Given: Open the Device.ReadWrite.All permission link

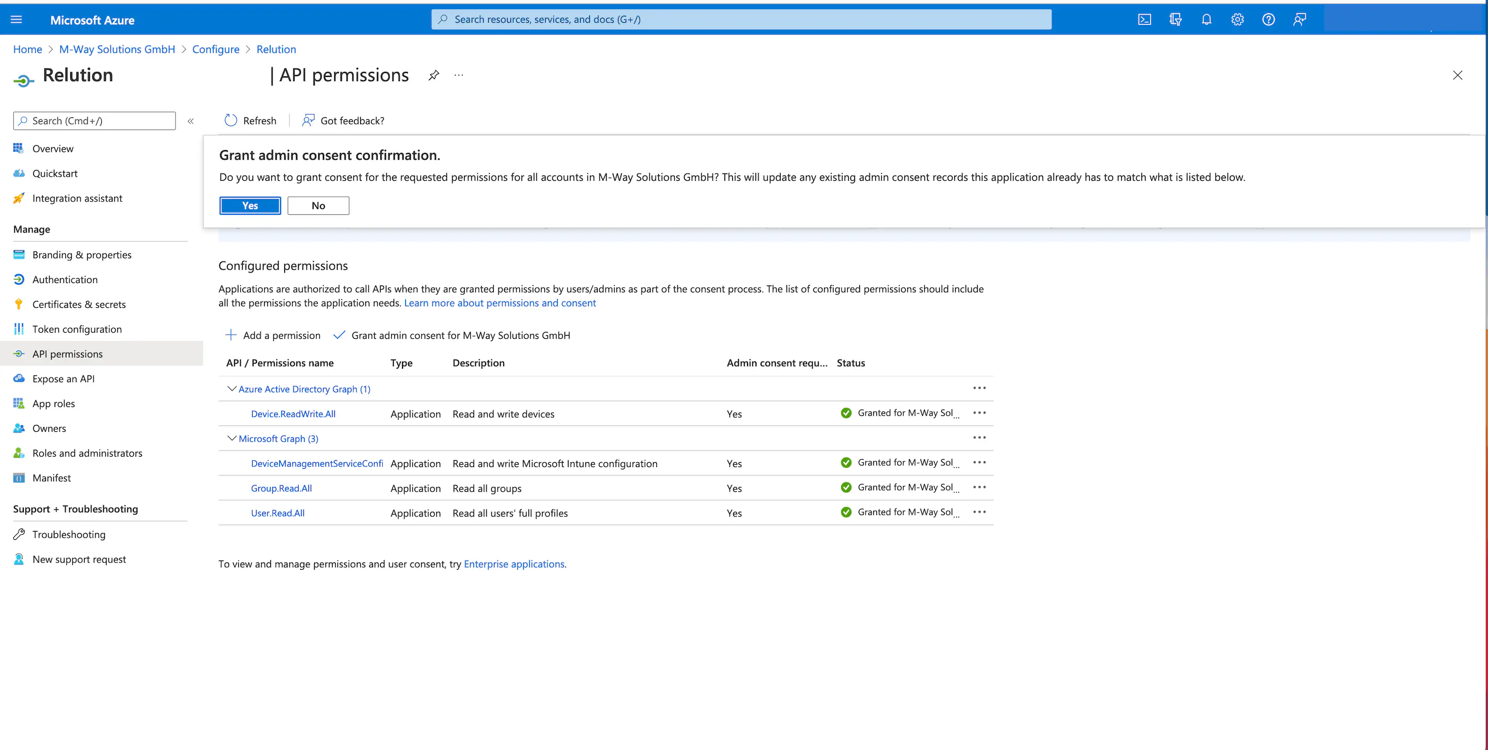Looking at the screenshot, I should pyautogui.click(x=293, y=414).
